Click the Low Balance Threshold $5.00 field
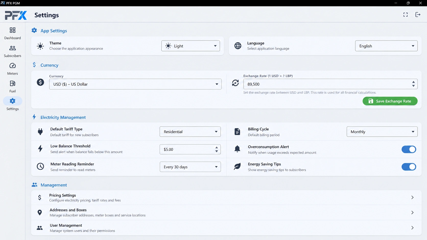Image resolution: width=427 pixels, height=240 pixels. pyautogui.click(x=190, y=149)
